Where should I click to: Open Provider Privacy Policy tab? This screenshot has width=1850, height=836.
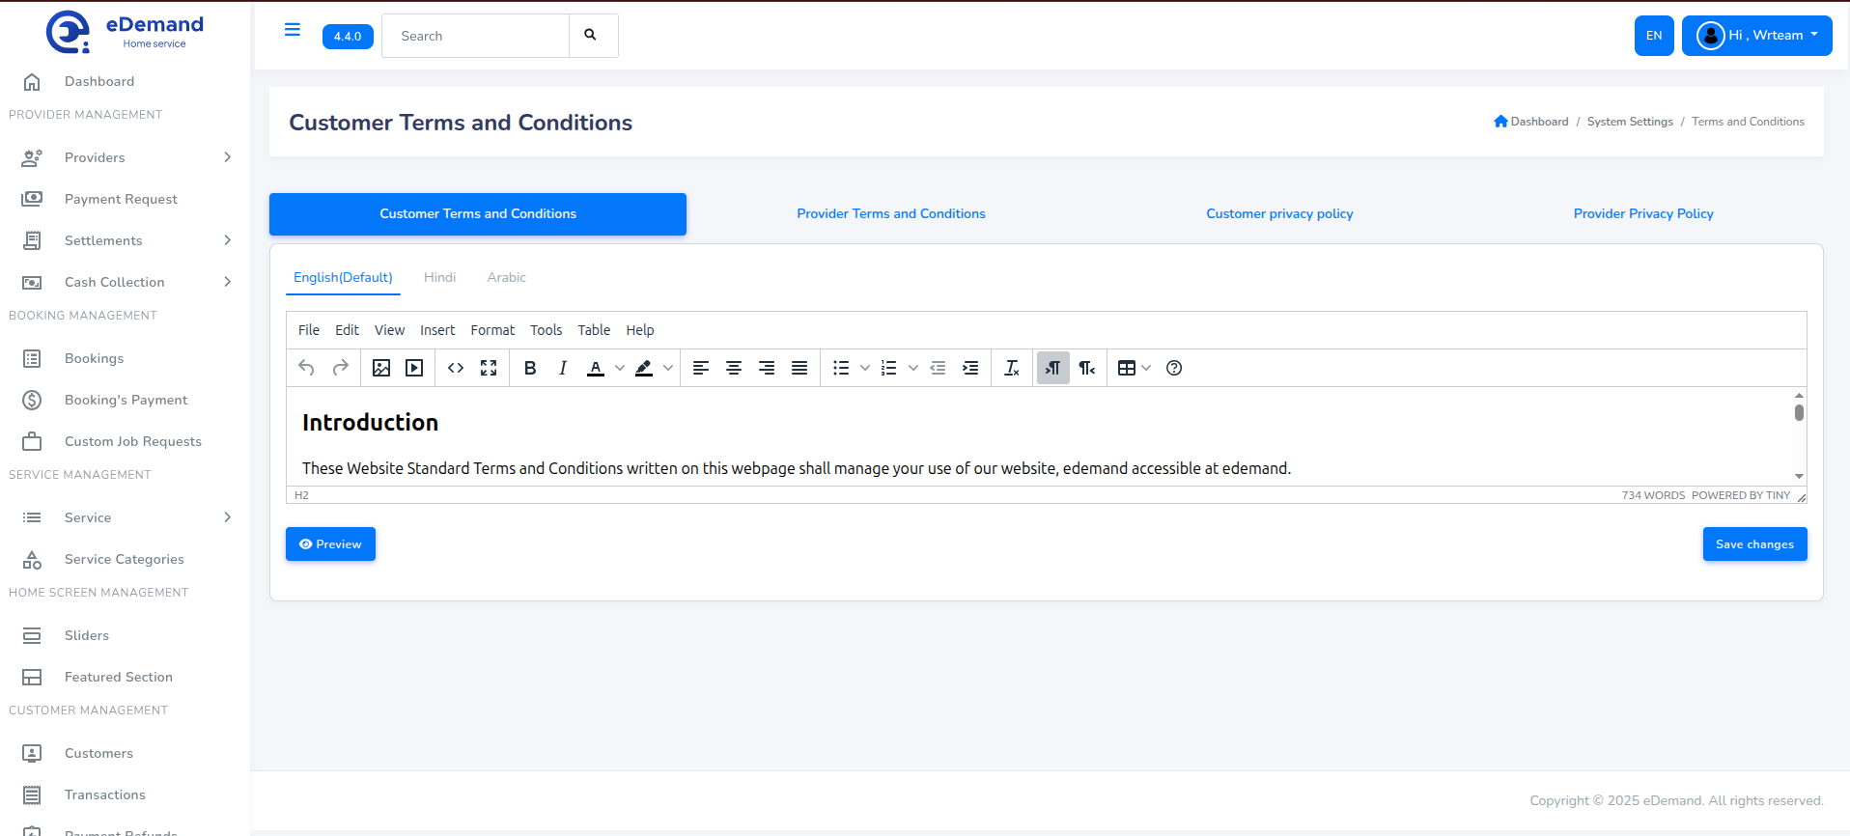tap(1643, 213)
